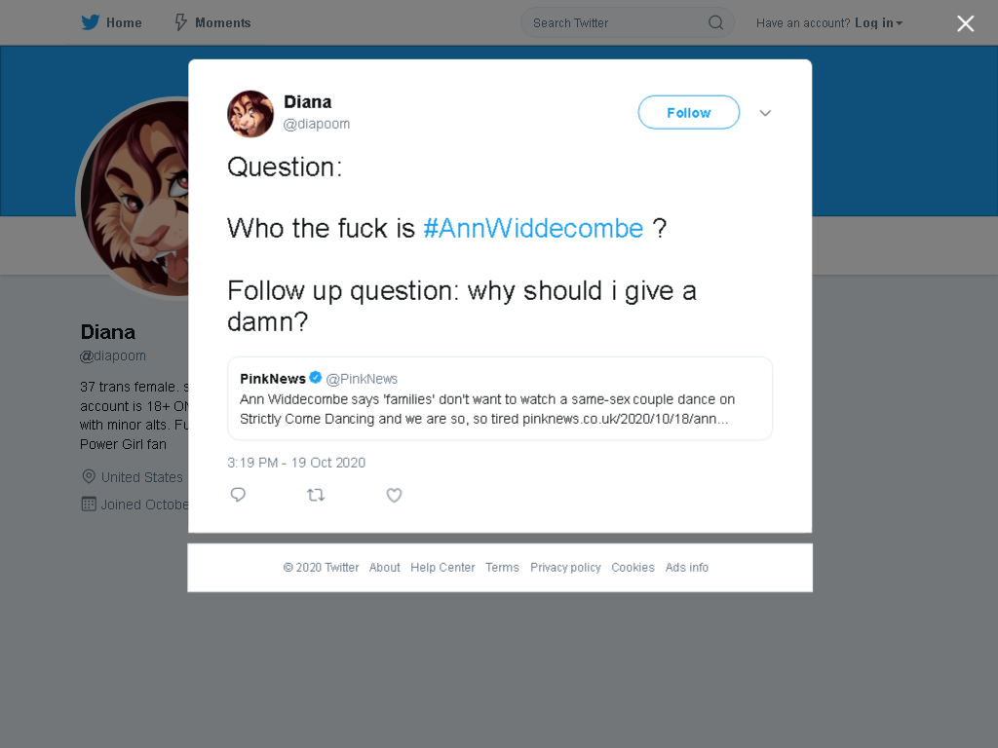Follow Diana's account
Viewport: 998px width, 748px height.
click(x=689, y=113)
